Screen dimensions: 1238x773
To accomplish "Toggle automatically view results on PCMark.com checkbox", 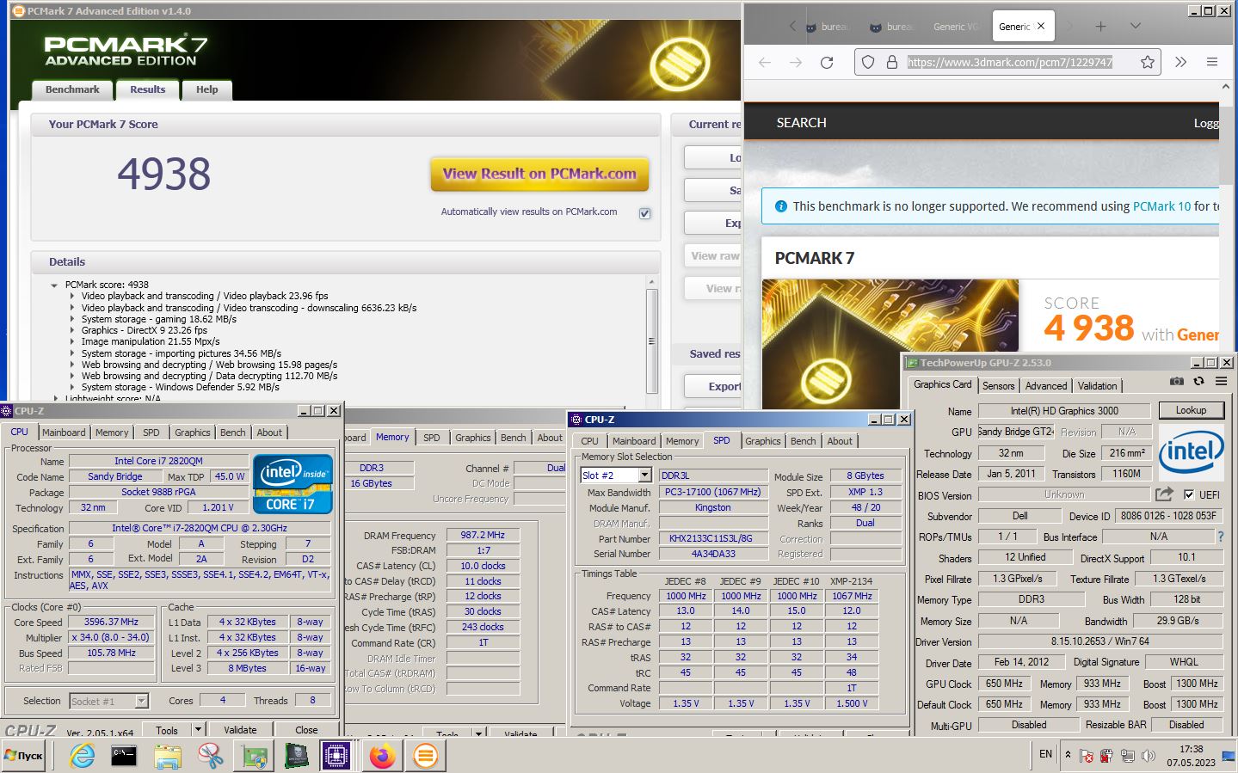I will coord(644,213).
